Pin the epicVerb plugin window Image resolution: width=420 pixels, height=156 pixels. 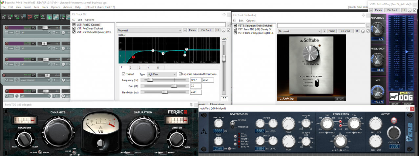408,108
